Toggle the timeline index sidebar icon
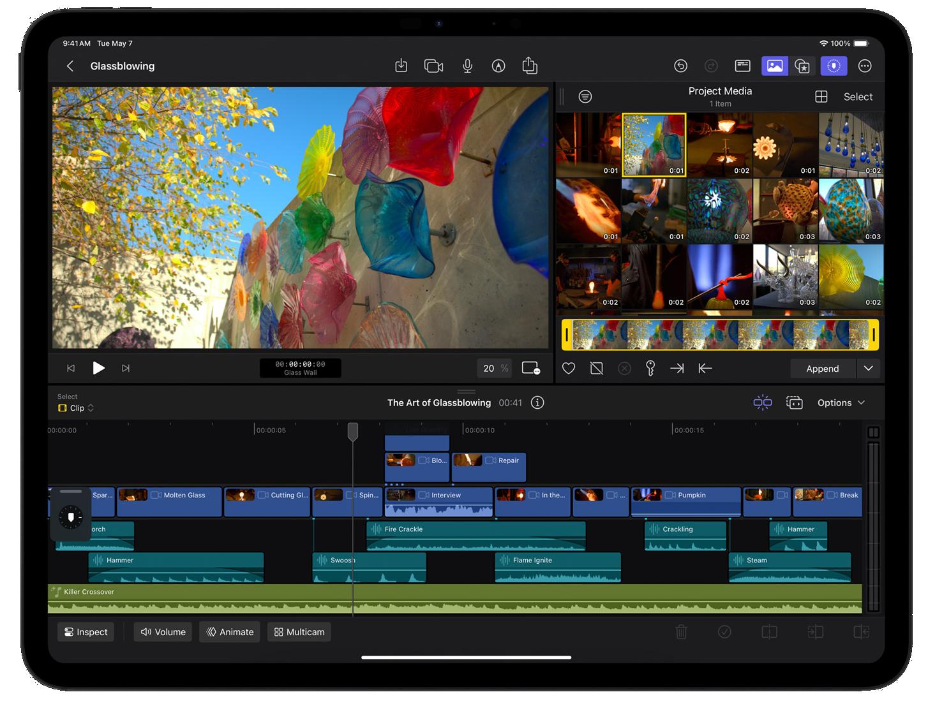928x706 pixels. click(x=873, y=432)
